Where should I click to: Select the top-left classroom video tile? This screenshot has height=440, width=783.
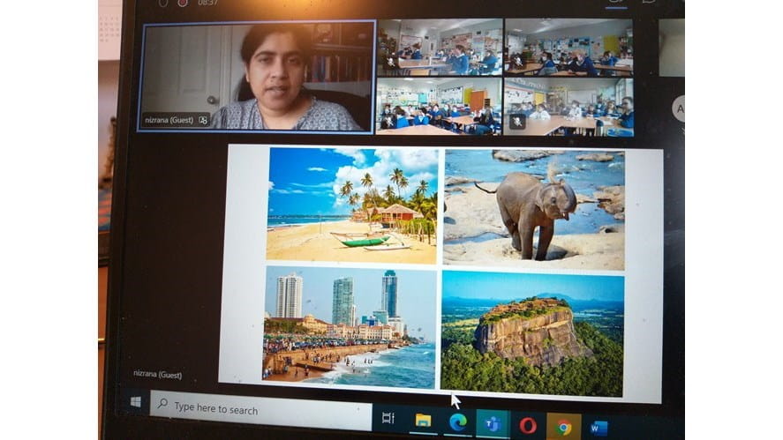click(439, 47)
